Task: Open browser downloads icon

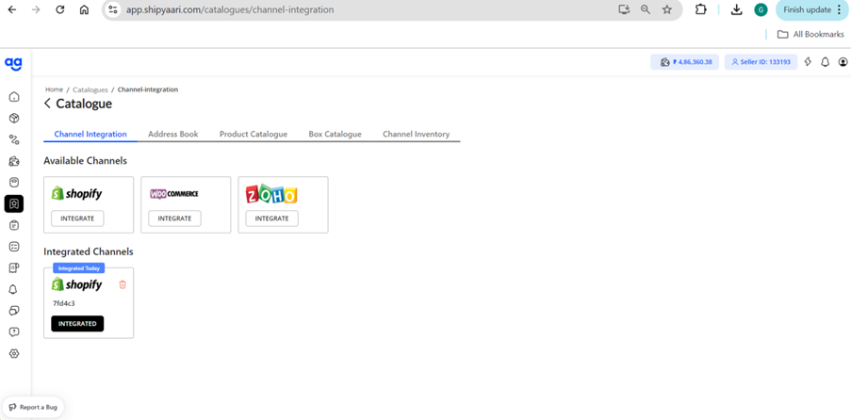Action: click(736, 9)
